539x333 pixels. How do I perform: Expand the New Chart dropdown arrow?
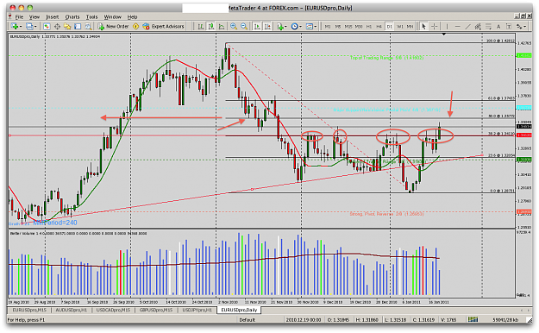click(21, 27)
